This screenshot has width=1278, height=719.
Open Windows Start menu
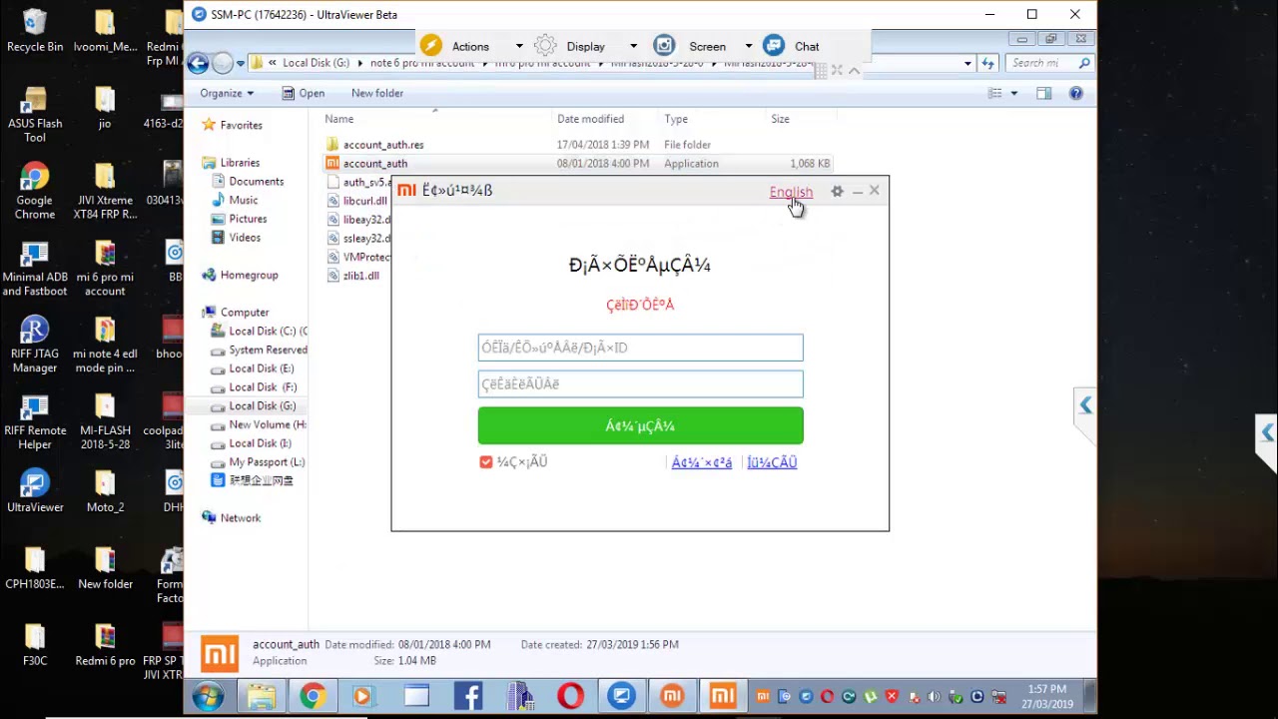[208, 696]
